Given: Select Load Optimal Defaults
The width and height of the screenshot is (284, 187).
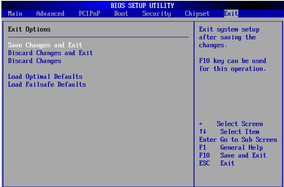Looking at the screenshot, I should [45, 76].
